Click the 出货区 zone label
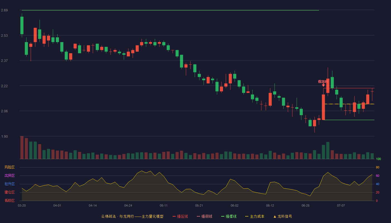 coord(9,176)
